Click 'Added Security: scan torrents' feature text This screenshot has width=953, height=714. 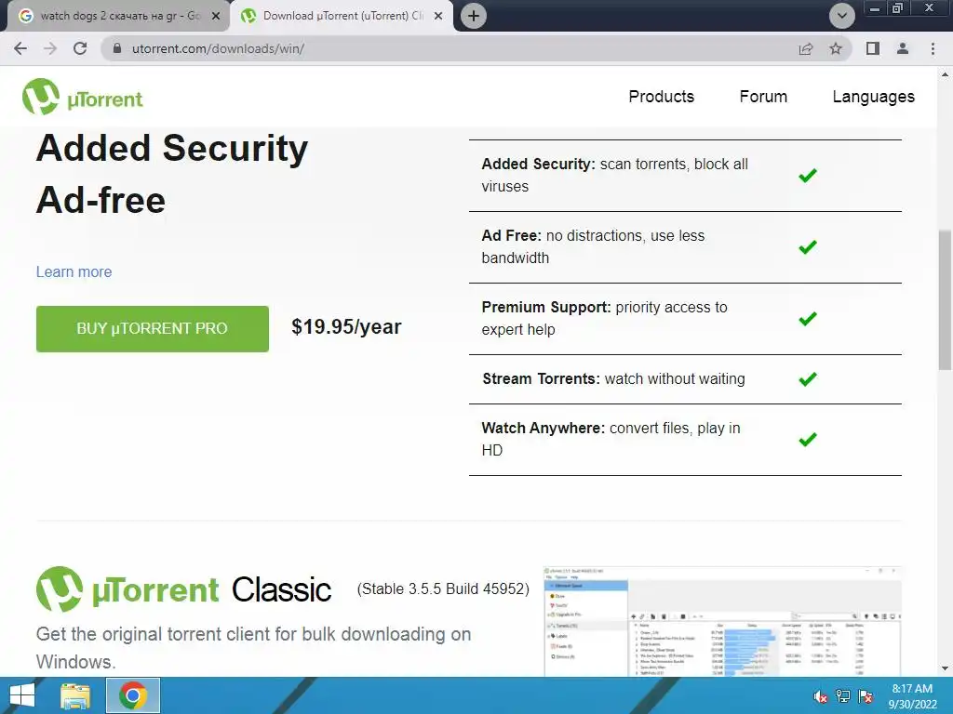(x=614, y=175)
